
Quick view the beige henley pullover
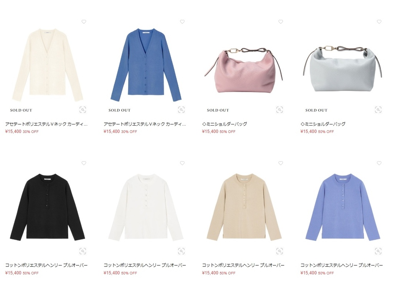coord(279,251)
